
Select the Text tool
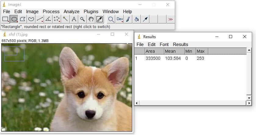point(74,19)
